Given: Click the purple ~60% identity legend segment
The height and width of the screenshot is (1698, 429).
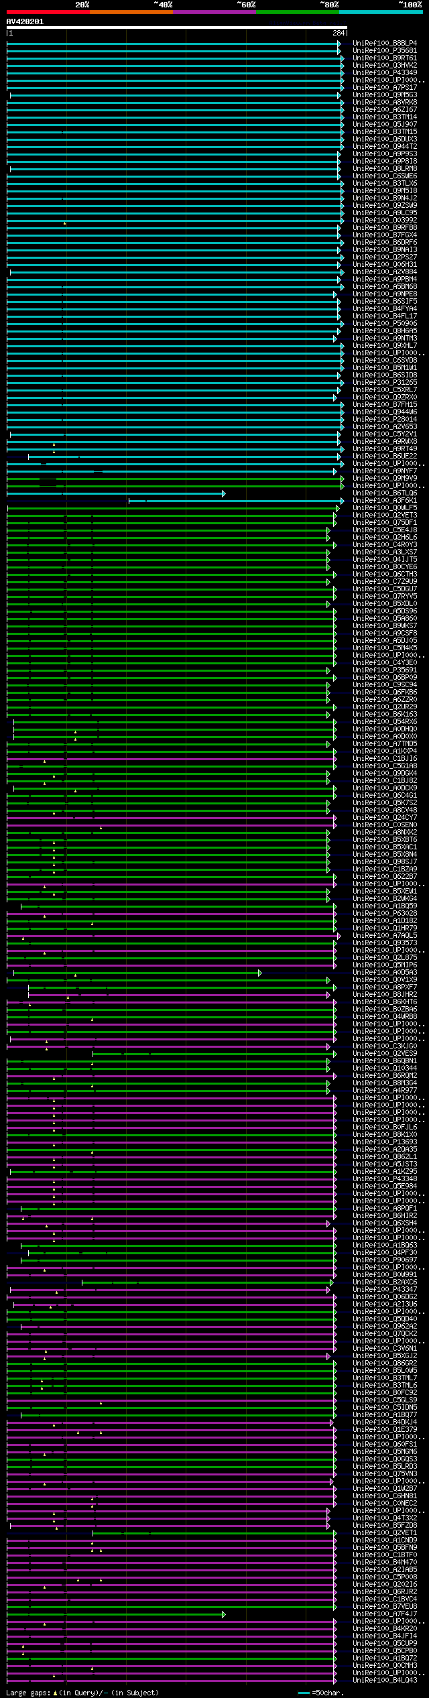Looking at the screenshot, I should [x=214, y=12].
